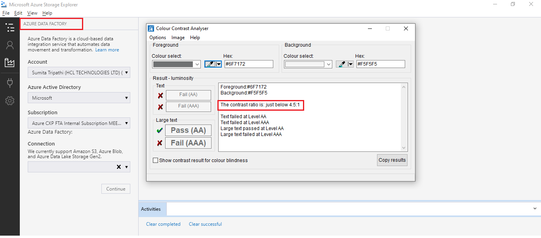Click 'Text failed at Level AAA' line
Screen dimensions: 541x238
point(245,123)
